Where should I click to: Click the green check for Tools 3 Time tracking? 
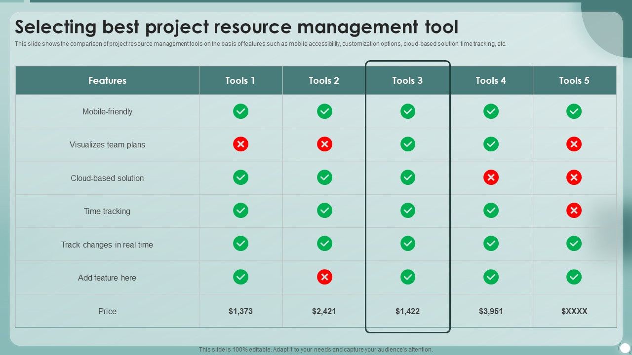[407, 211]
